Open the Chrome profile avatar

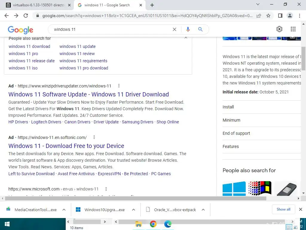(290, 16)
